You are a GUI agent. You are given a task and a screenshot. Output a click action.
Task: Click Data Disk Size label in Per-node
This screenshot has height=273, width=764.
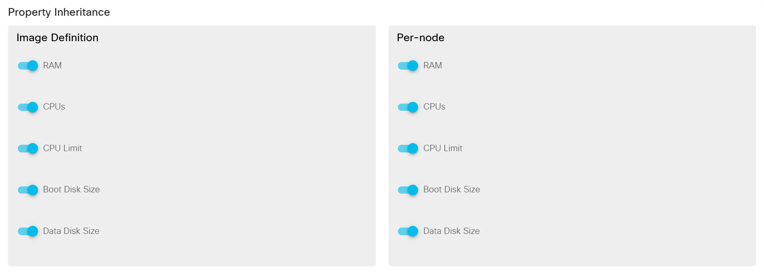coord(451,231)
